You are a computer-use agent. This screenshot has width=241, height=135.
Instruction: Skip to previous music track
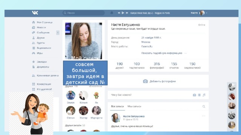click(x=119, y=13)
